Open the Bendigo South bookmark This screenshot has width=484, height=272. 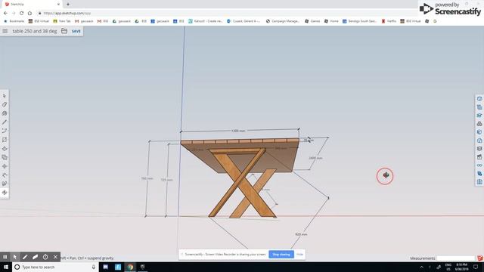[359, 21]
